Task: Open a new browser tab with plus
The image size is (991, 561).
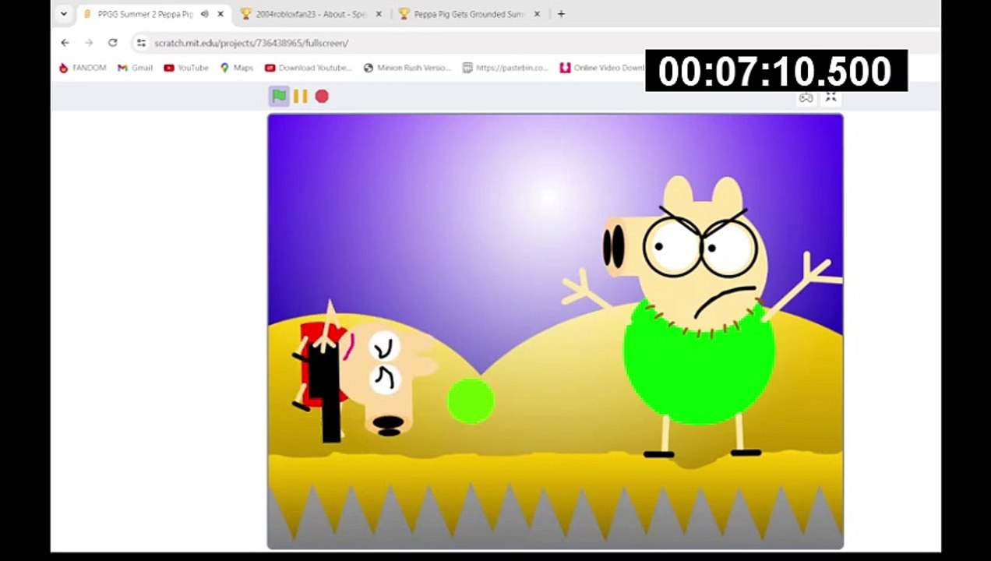Action: point(561,14)
